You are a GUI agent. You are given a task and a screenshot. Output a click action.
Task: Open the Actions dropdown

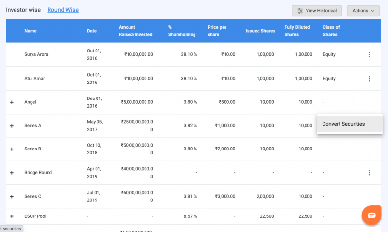(363, 11)
